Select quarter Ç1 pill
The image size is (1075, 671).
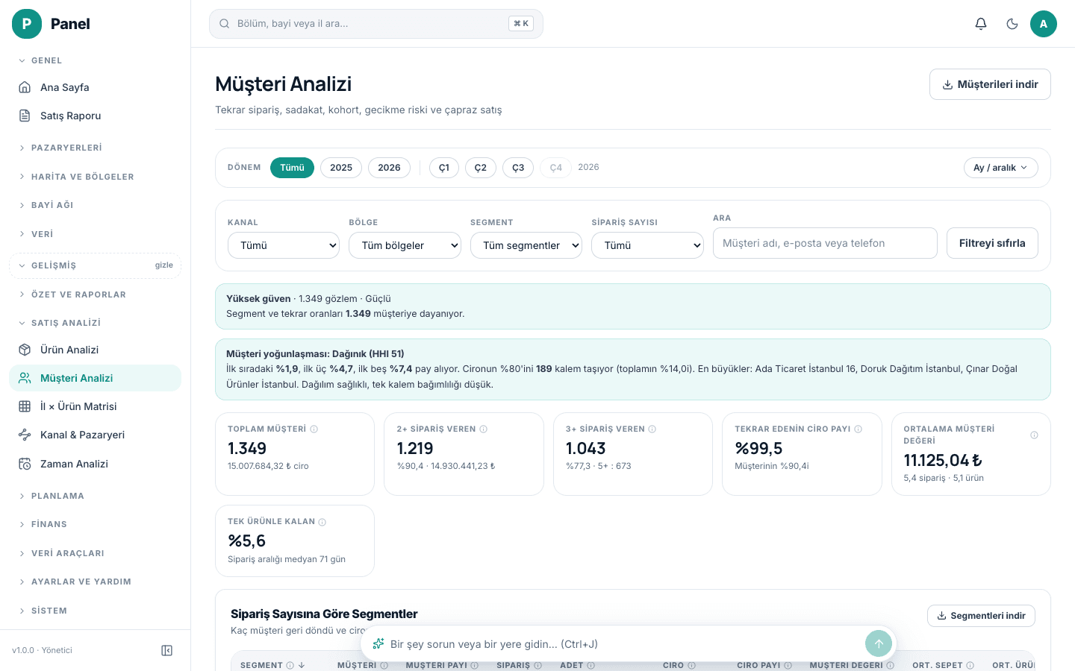444,168
